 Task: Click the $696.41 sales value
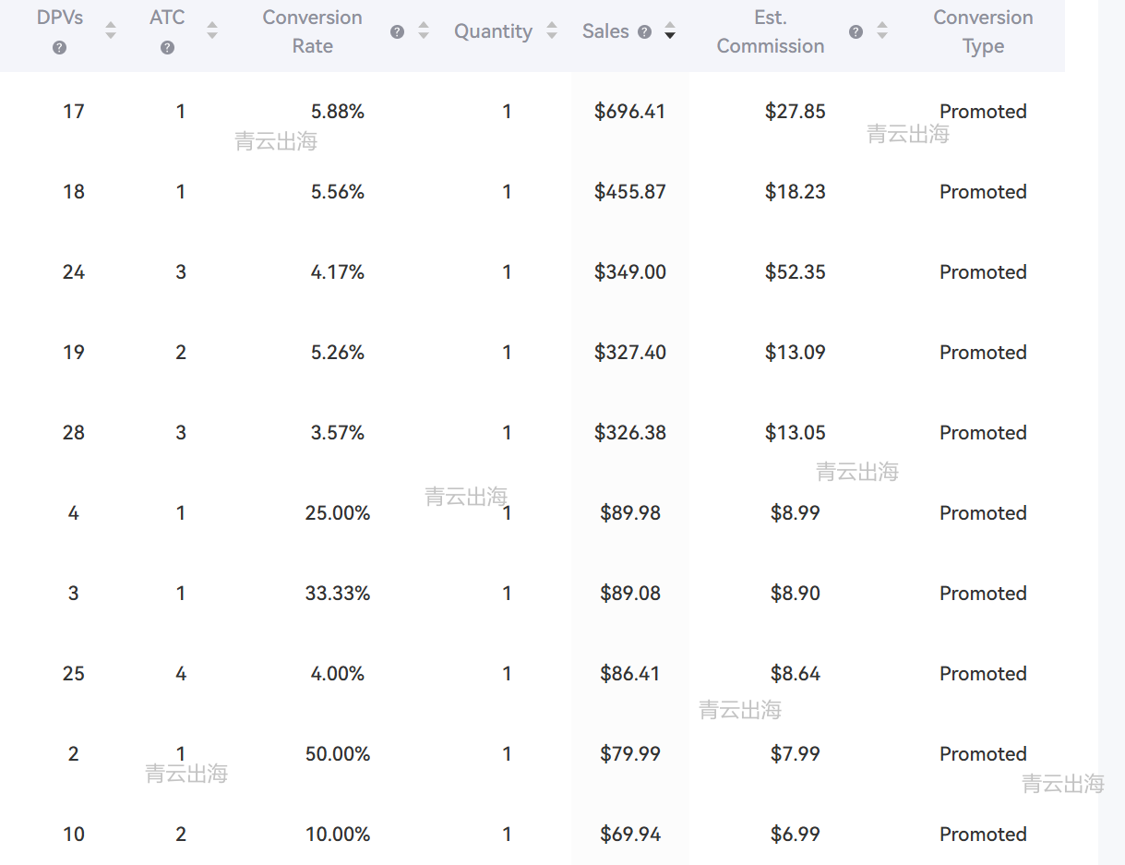click(x=630, y=112)
